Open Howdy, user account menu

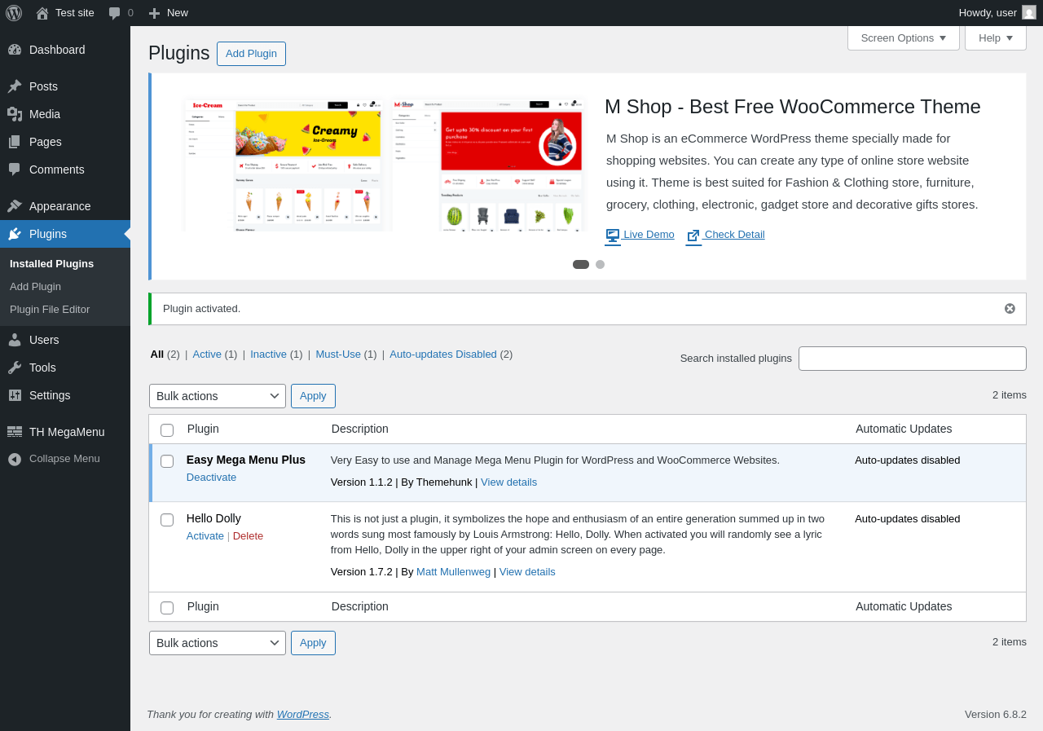click(x=997, y=13)
